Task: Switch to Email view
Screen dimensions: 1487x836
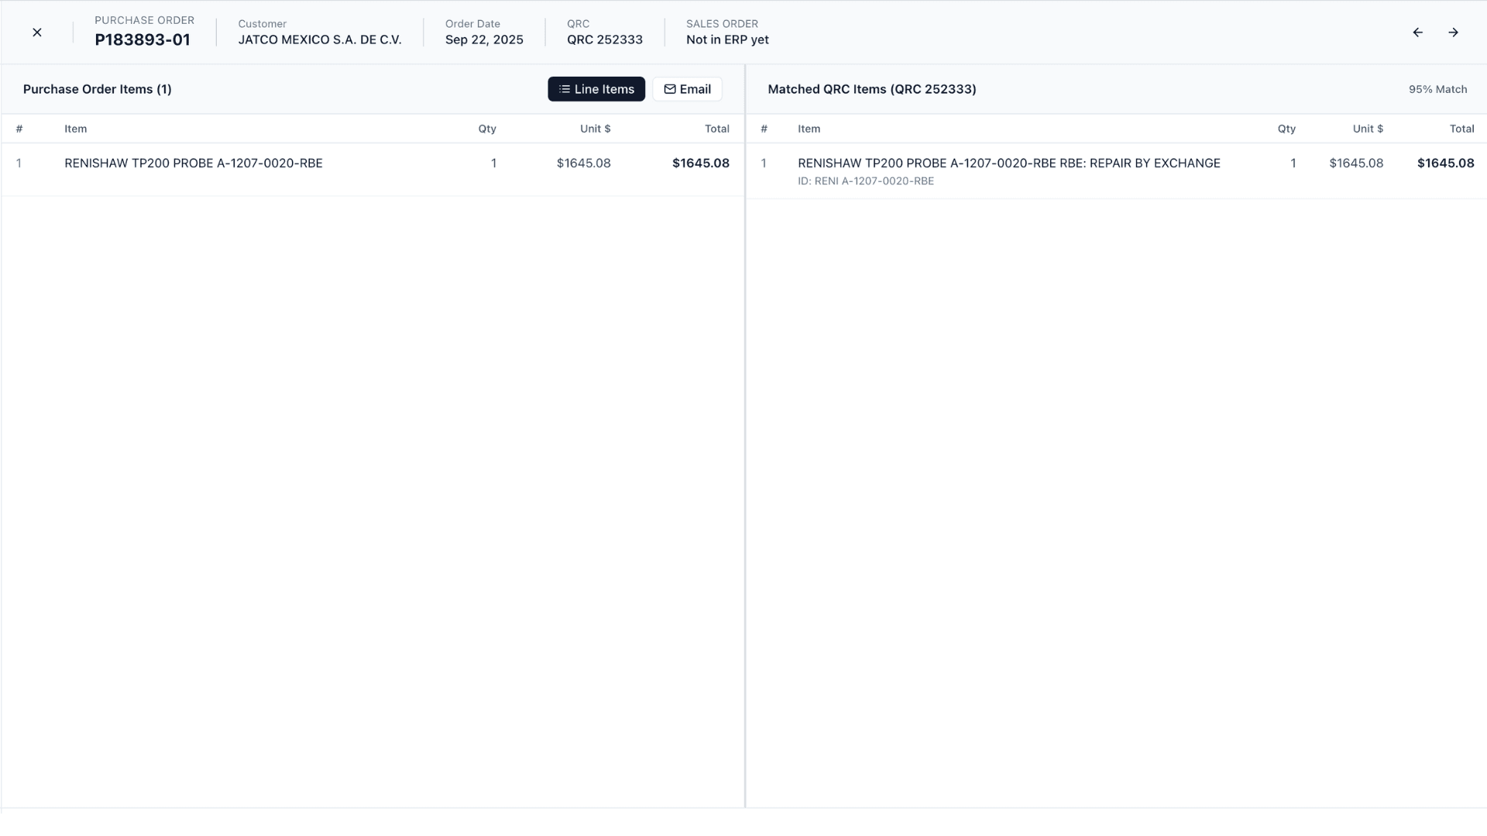Action: [687, 89]
